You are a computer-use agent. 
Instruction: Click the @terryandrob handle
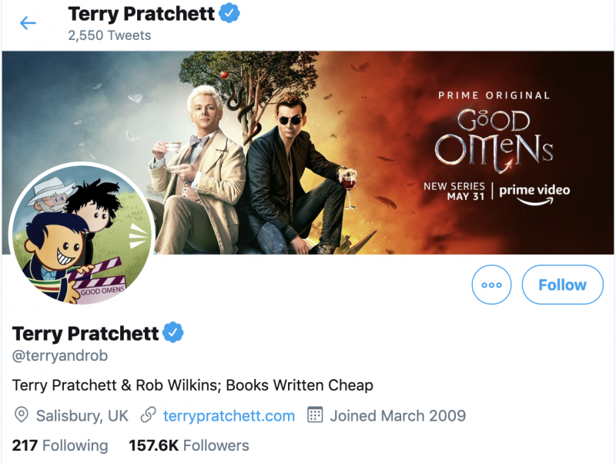pos(60,356)
